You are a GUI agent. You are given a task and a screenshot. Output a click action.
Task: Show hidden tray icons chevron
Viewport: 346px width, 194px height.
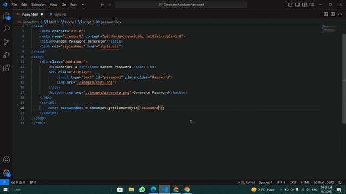coord(281,189)
